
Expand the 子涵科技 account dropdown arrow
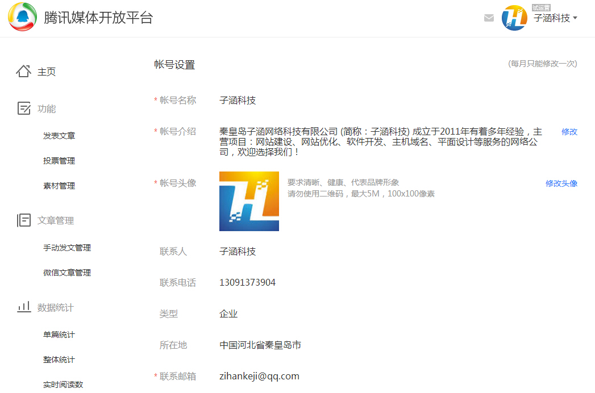point(575,18)
